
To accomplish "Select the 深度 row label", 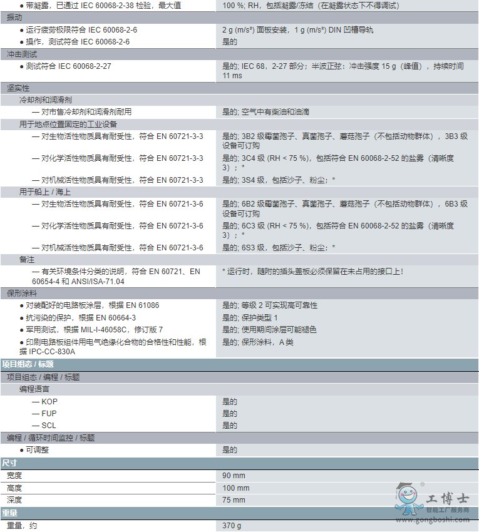I will pos(14,500).
